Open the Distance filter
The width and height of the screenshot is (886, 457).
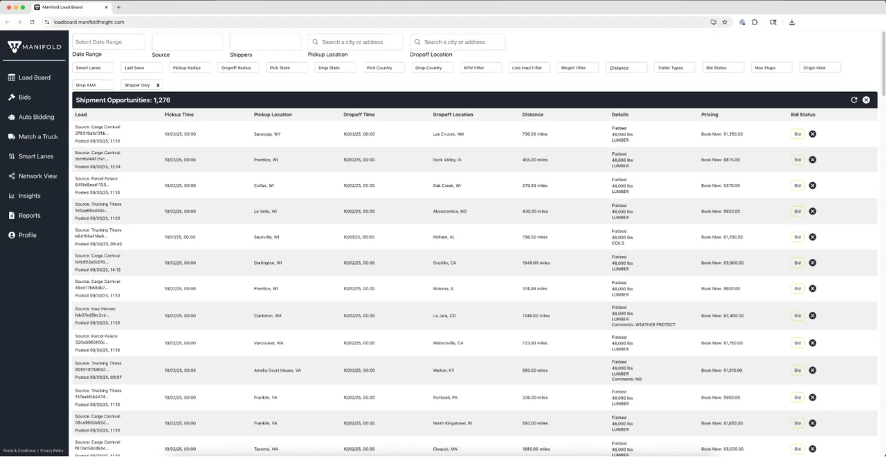click(626, 68)
